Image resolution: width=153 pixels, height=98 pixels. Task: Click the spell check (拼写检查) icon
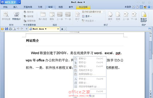(x=6, y=16)
